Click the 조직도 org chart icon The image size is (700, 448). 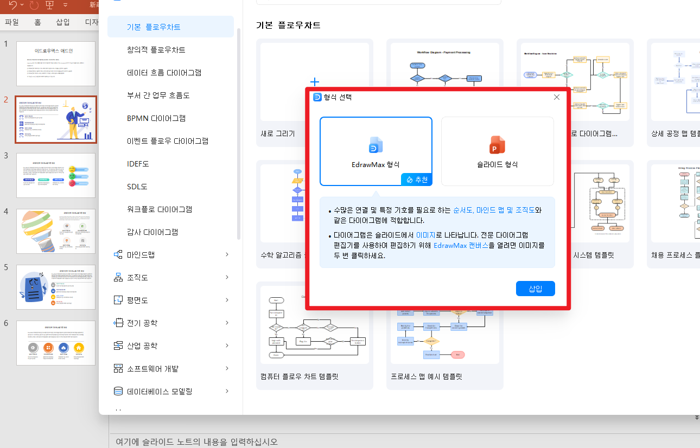118,277
